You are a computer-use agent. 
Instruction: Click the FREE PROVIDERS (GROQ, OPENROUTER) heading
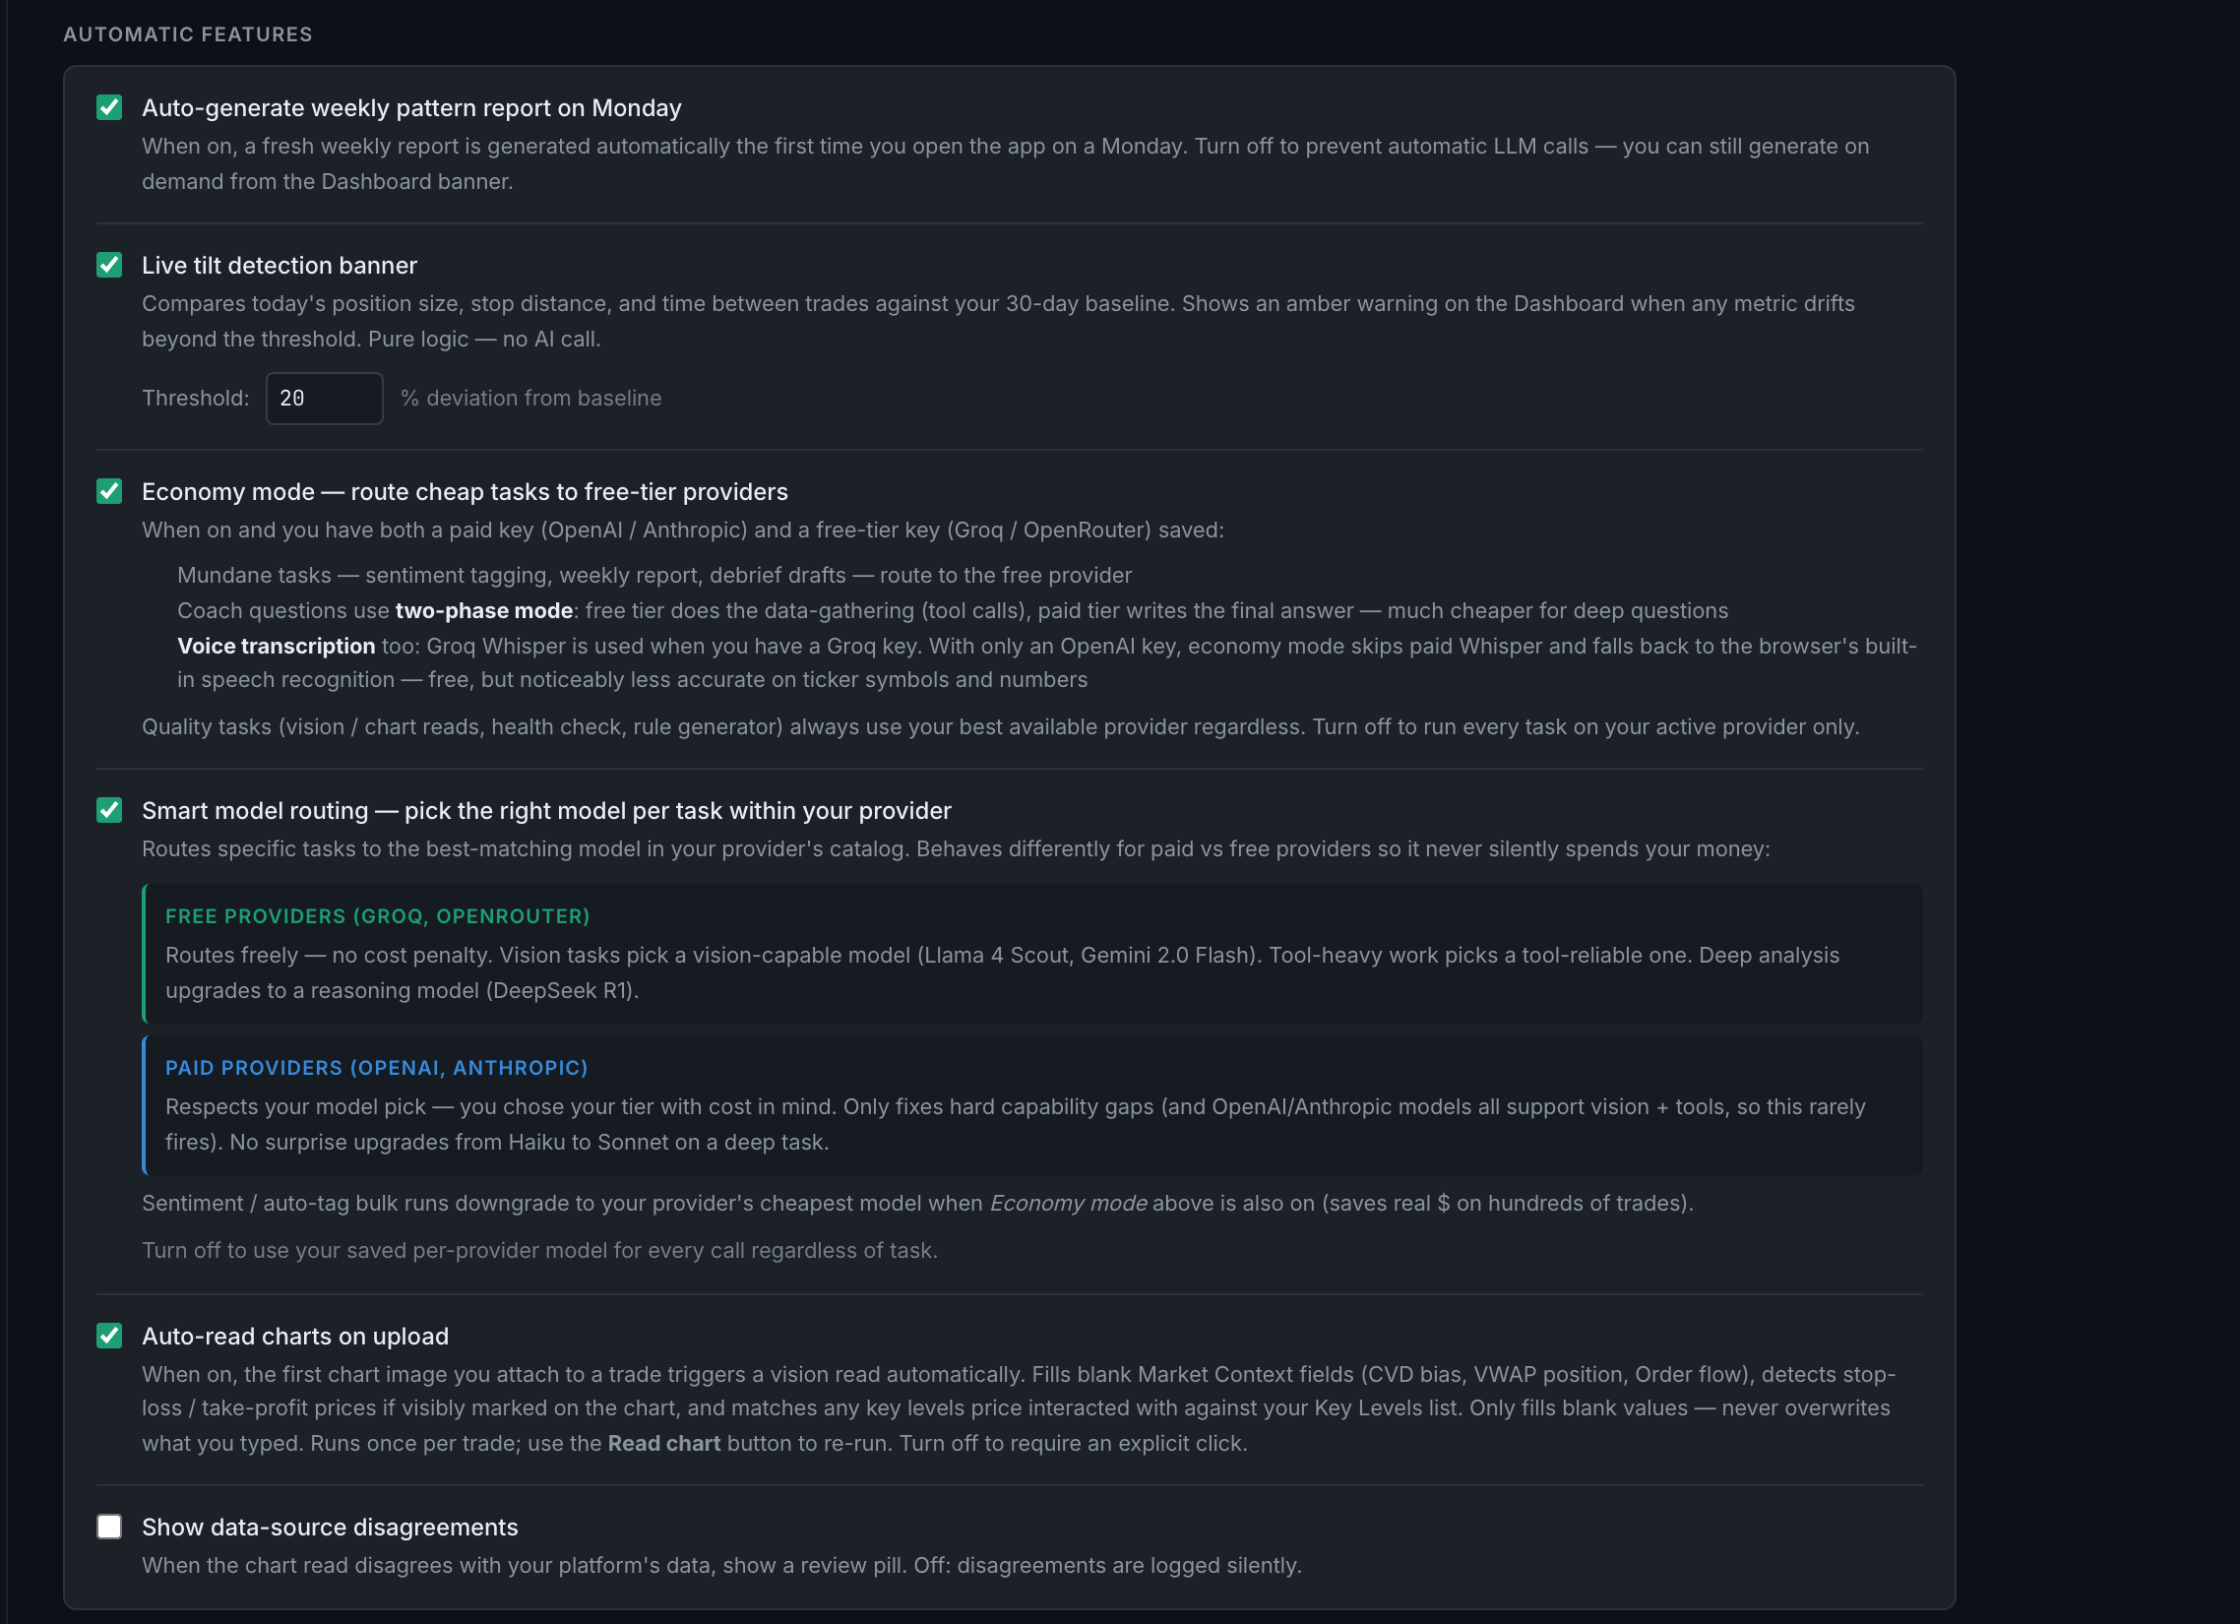377,915
